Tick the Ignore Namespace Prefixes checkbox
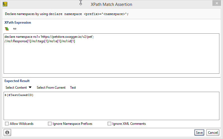This screenshot has width=223, height=139. pyautogui.click(x=50, y=124)
